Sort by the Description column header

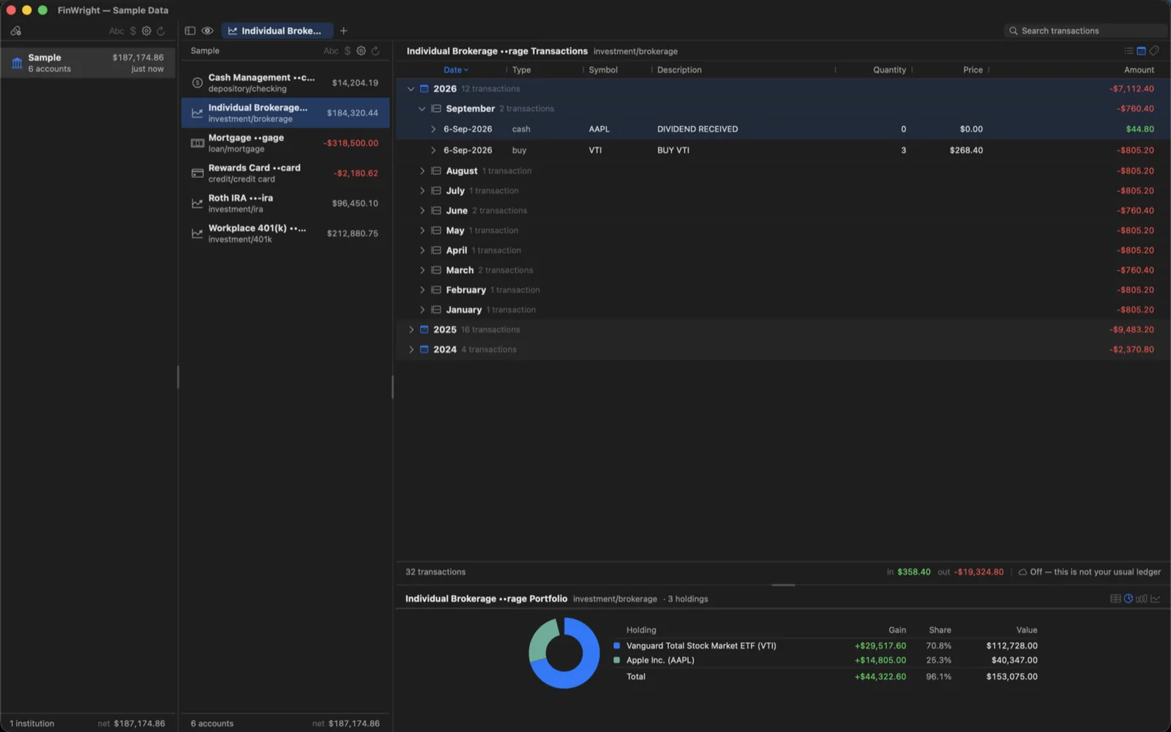(x=679, y=70)
